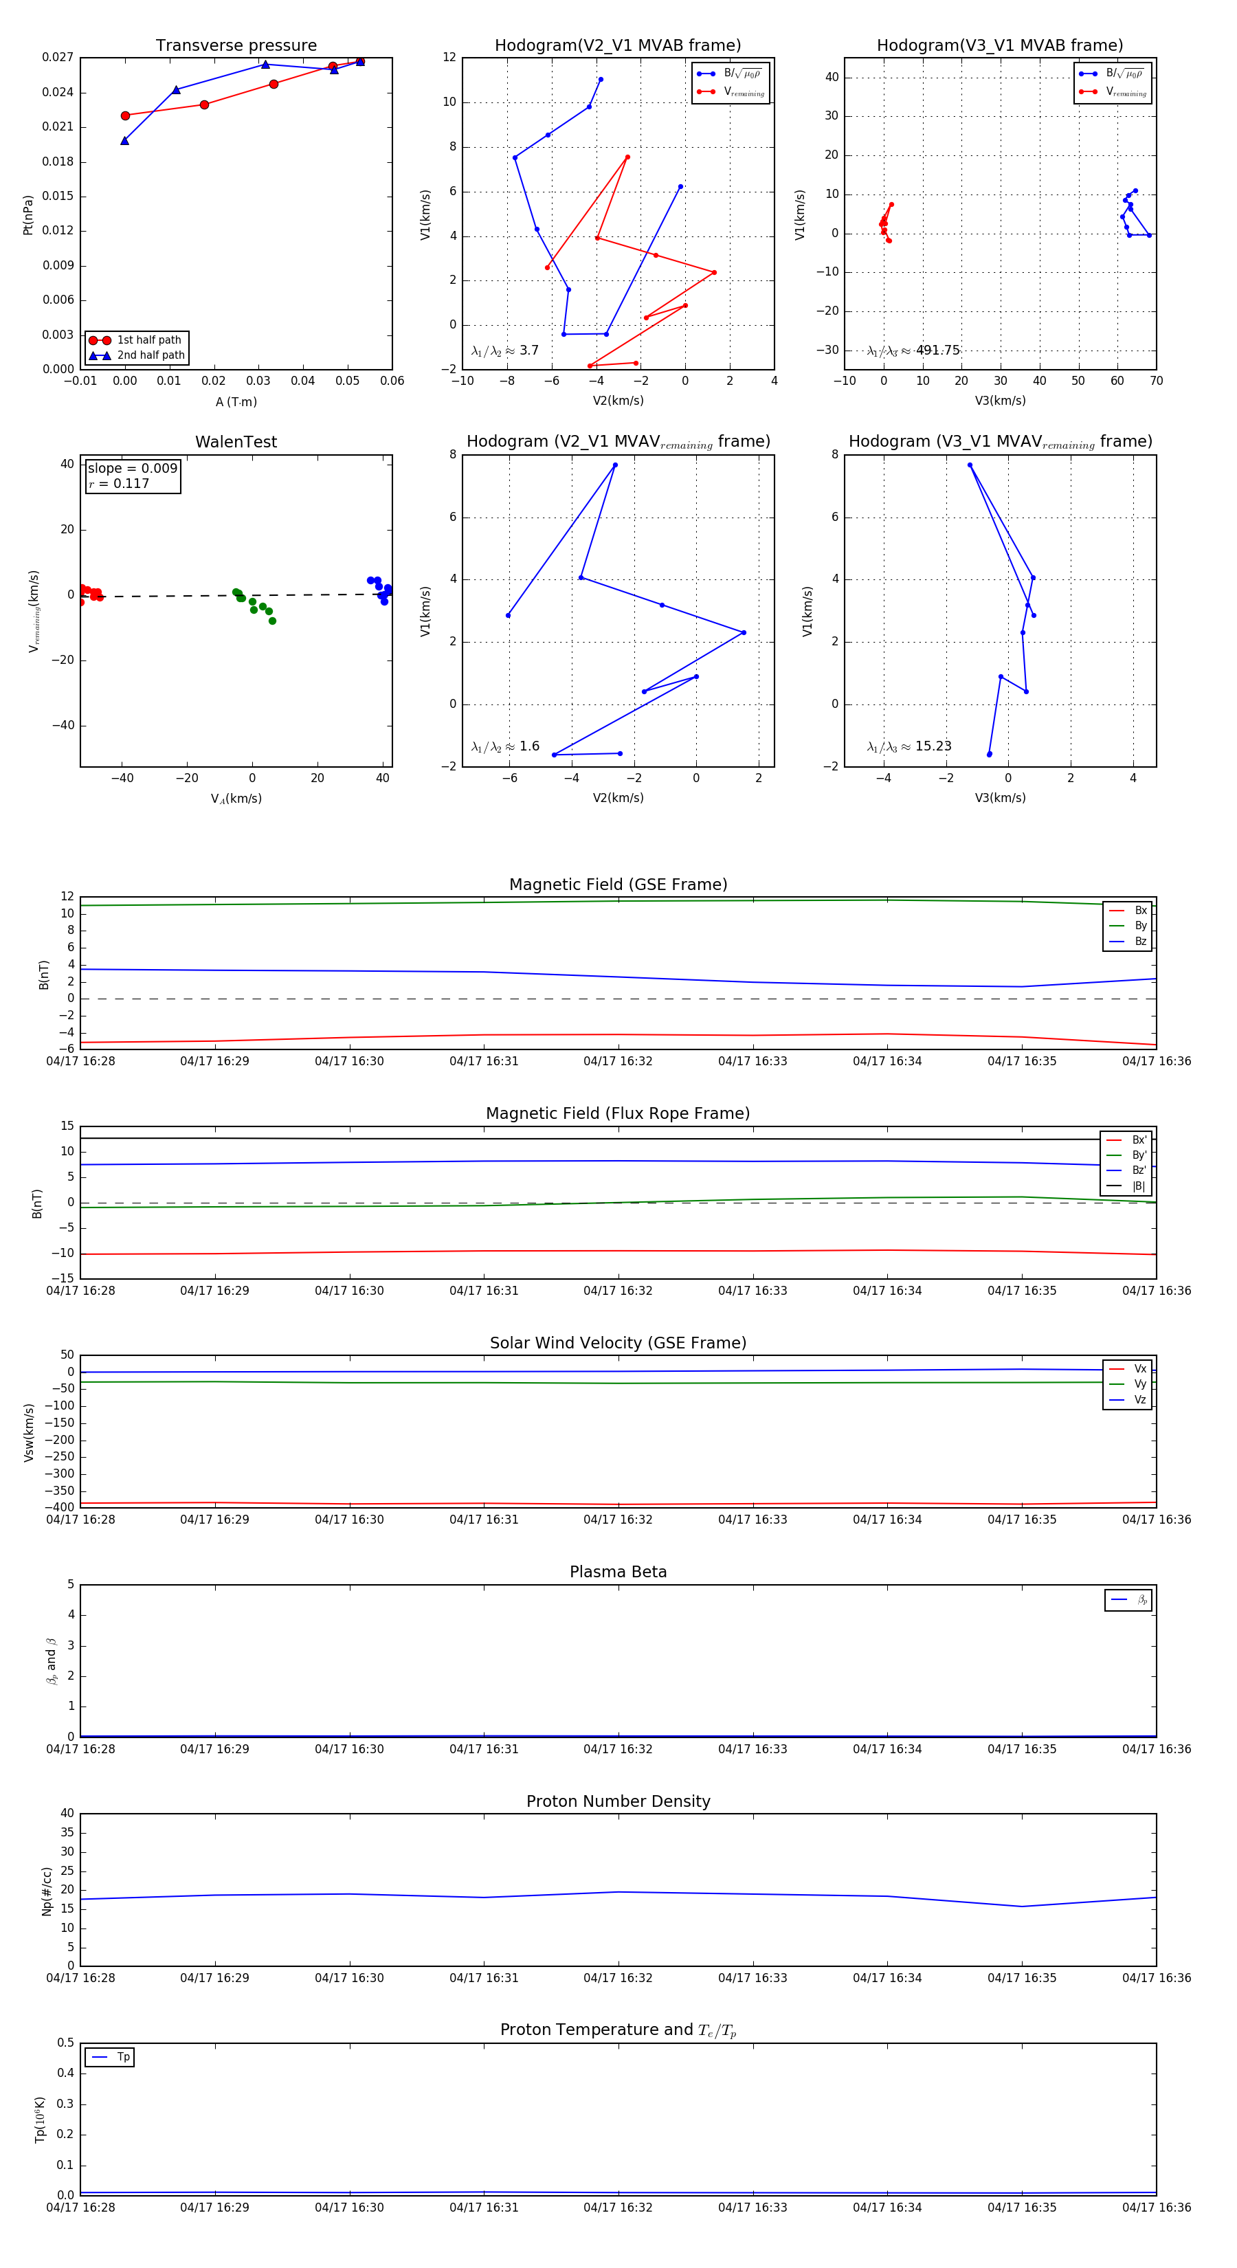Viewport: 1237px width, 2268px height.
Task: Click the 'Plasma Beta' plot title
Action: click(x=618, y=1572)
